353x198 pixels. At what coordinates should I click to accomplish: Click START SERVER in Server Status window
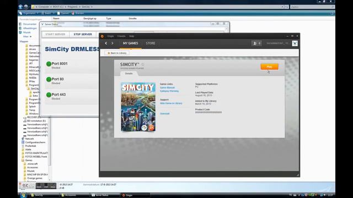[55, 34]
